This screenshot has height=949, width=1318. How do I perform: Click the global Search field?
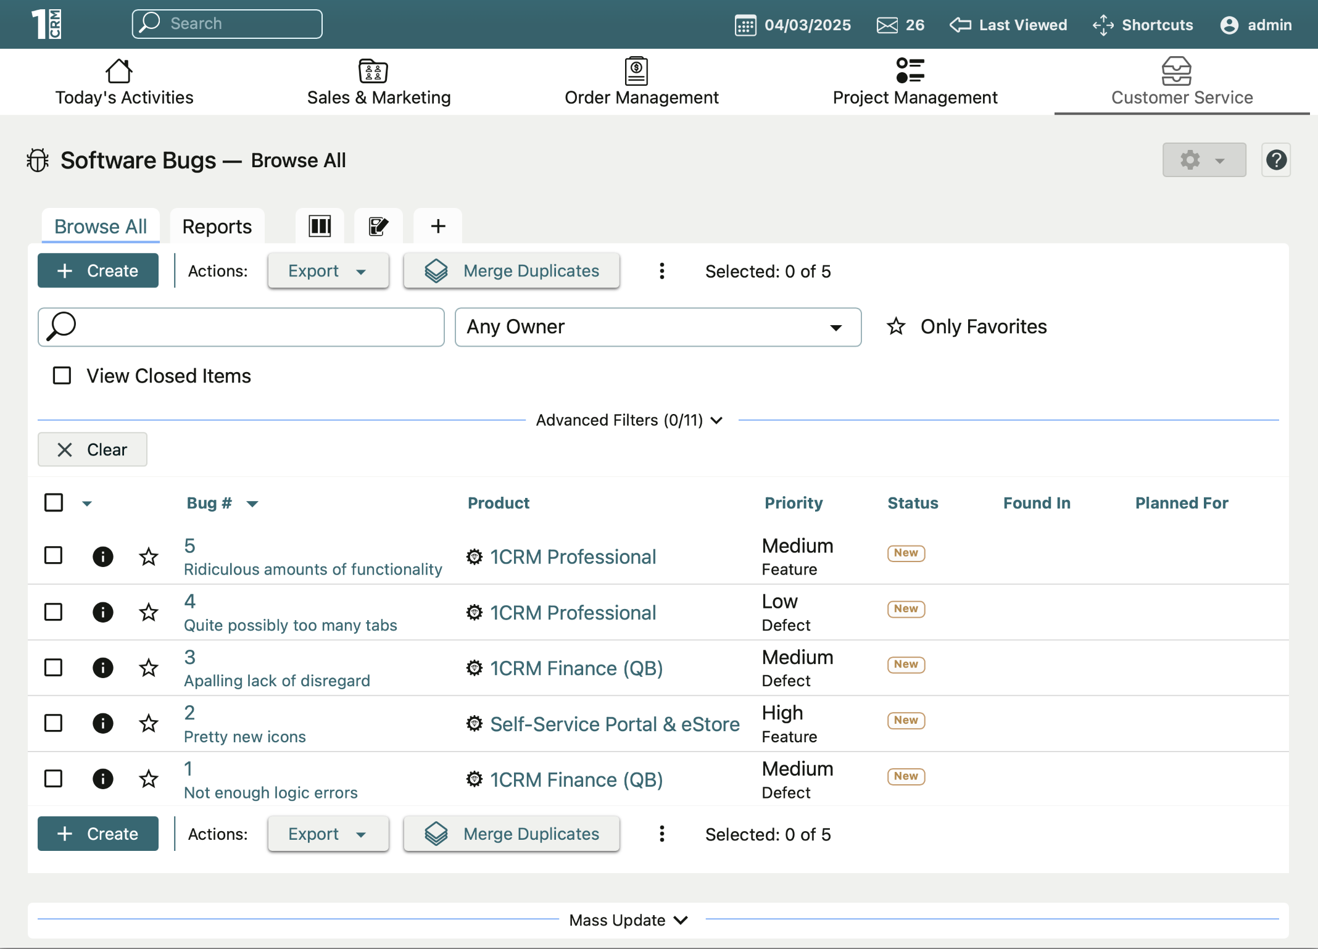click(x=227, y=24)
